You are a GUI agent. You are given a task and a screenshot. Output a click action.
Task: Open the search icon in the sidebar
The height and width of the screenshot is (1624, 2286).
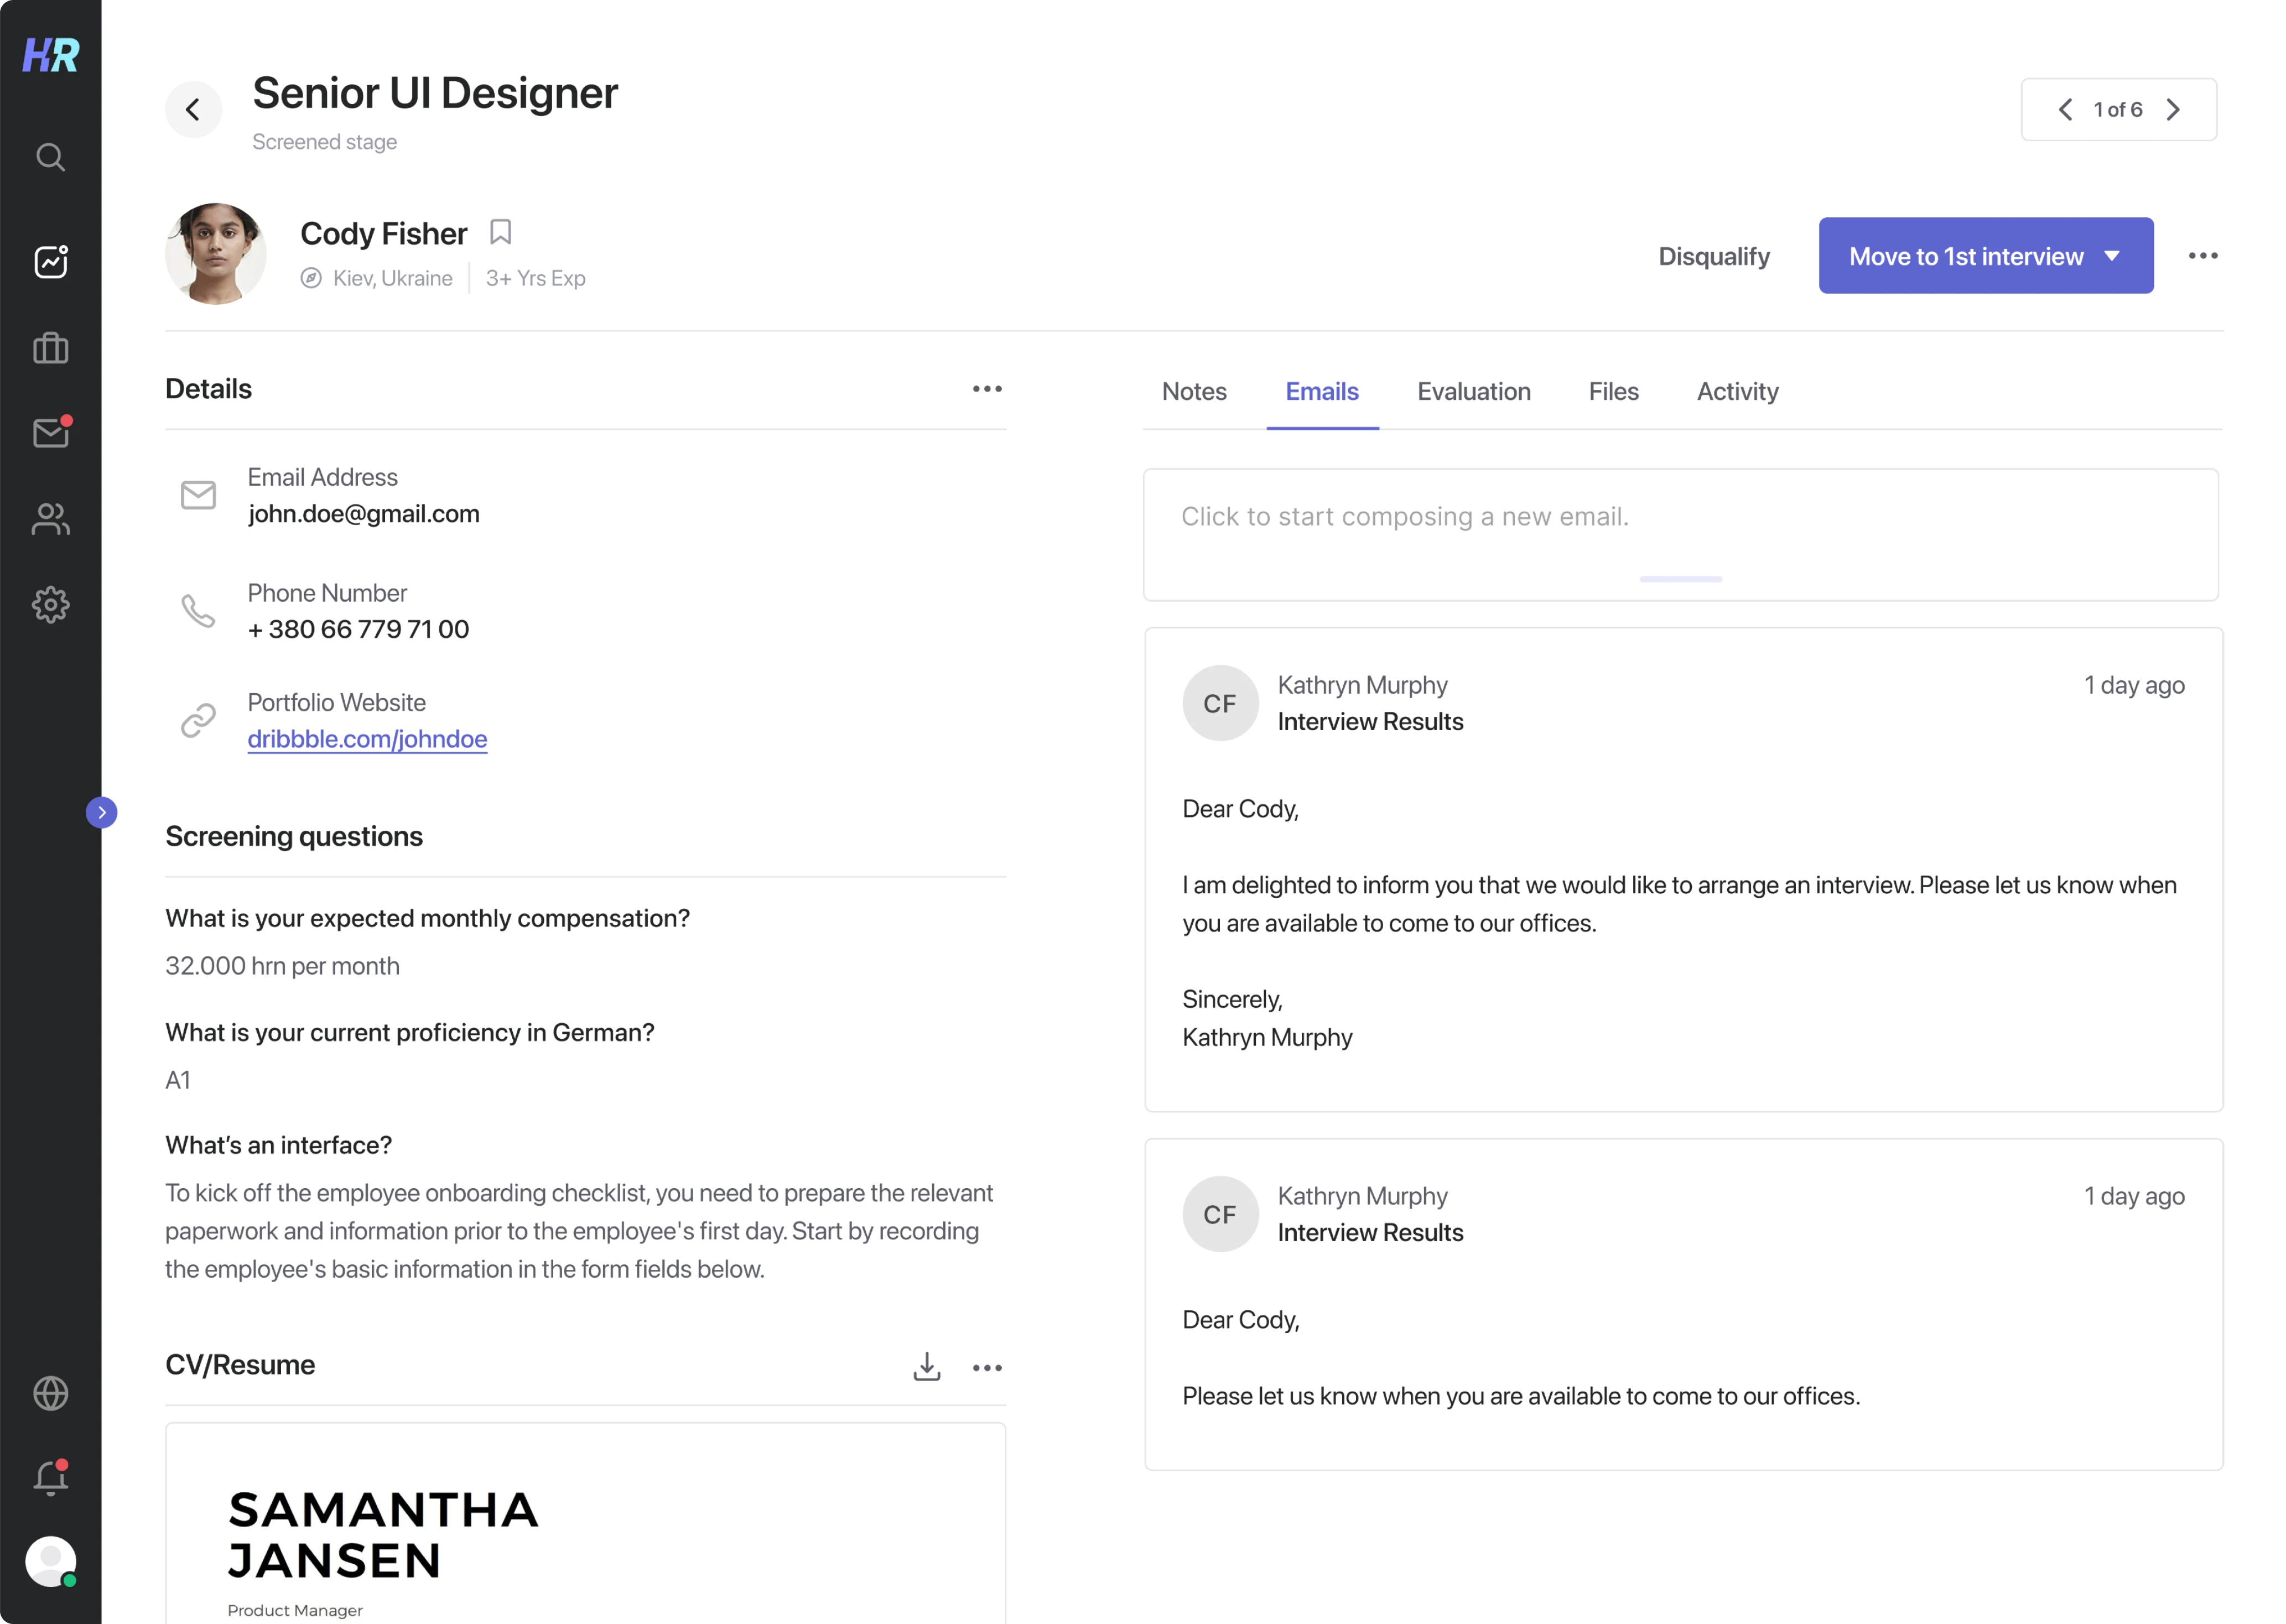pos(50,157)
